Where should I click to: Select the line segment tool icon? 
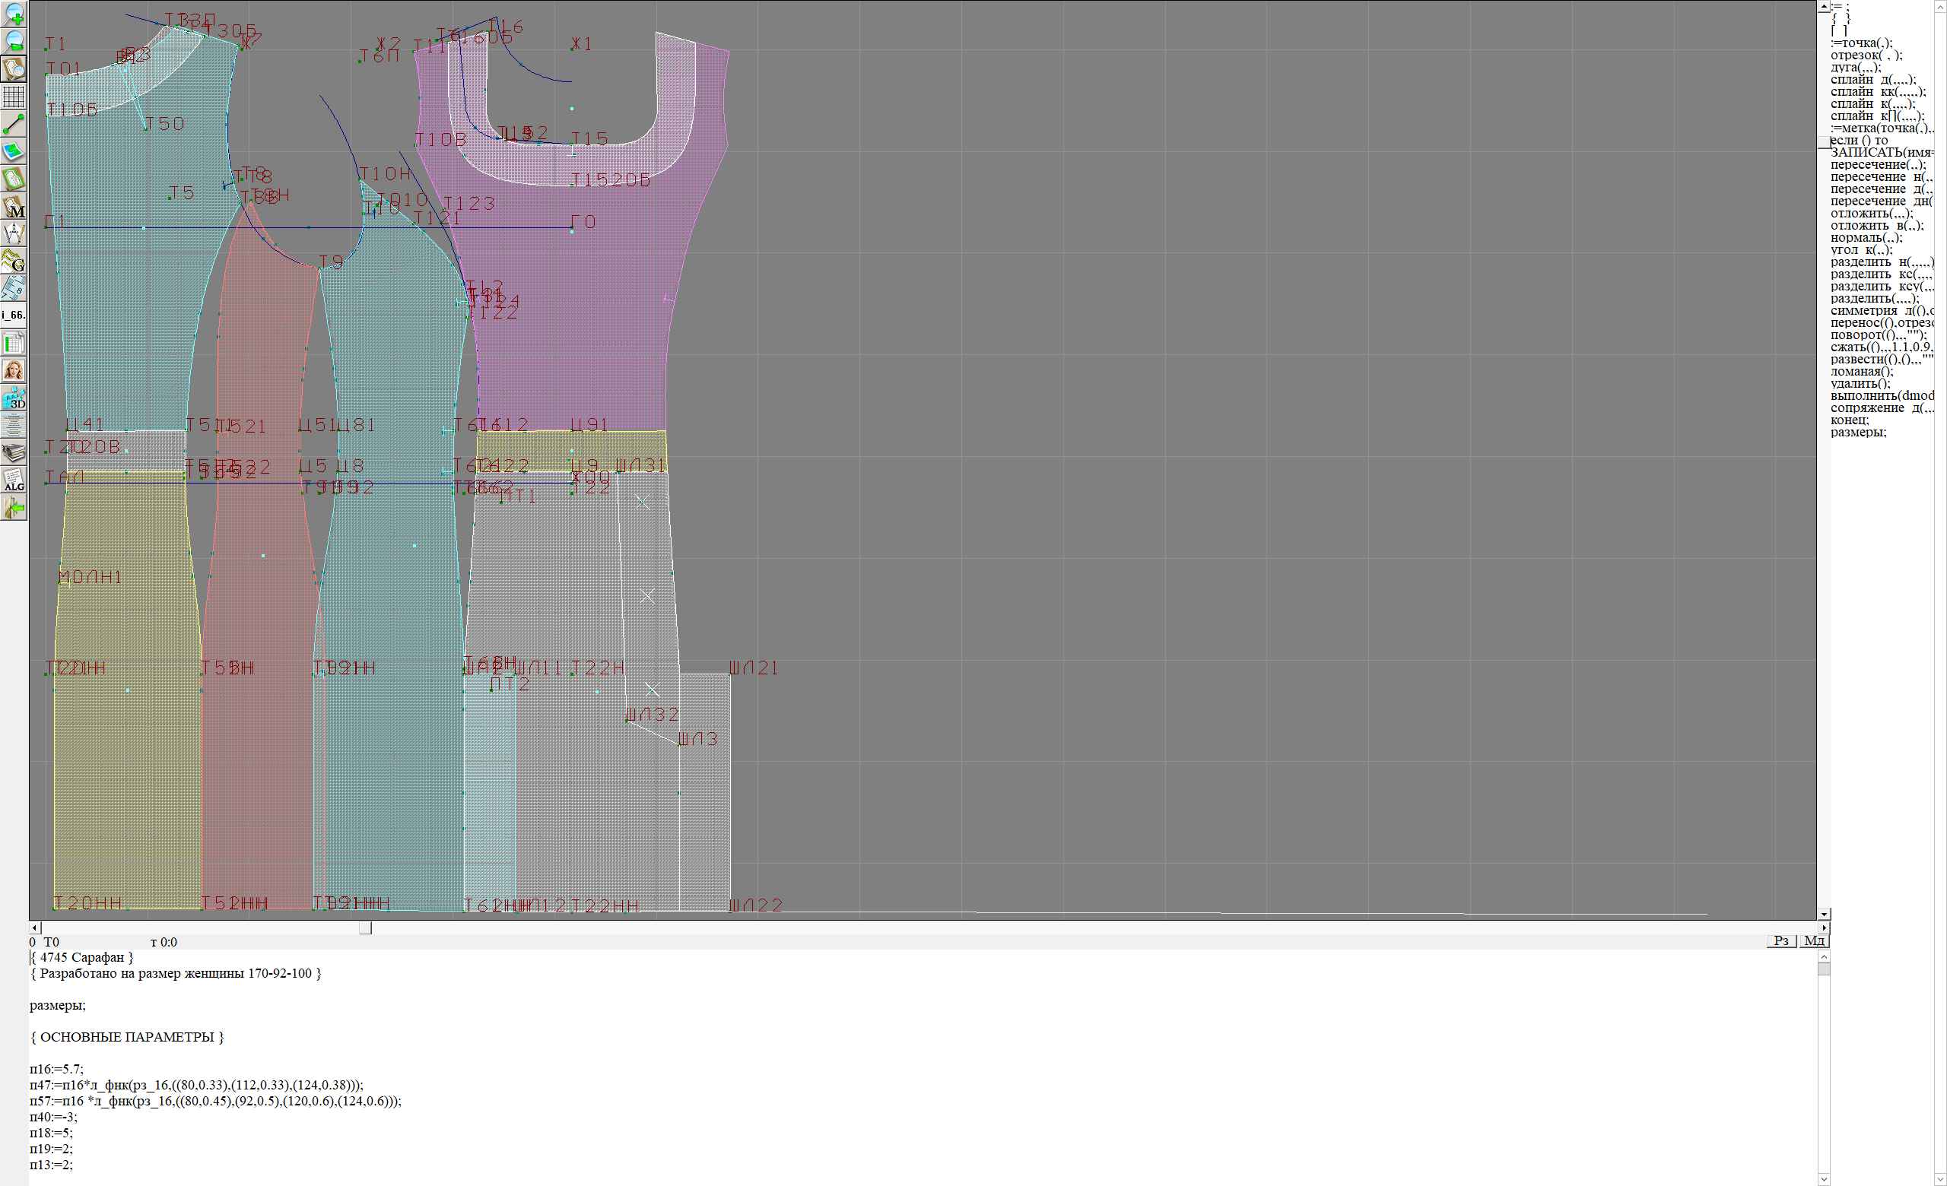(14, 124)
